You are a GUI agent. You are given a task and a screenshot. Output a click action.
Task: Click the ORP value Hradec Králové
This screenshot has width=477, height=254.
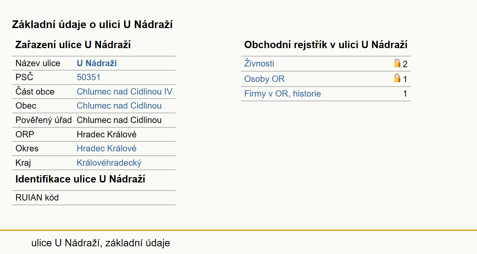pos(107,134)
